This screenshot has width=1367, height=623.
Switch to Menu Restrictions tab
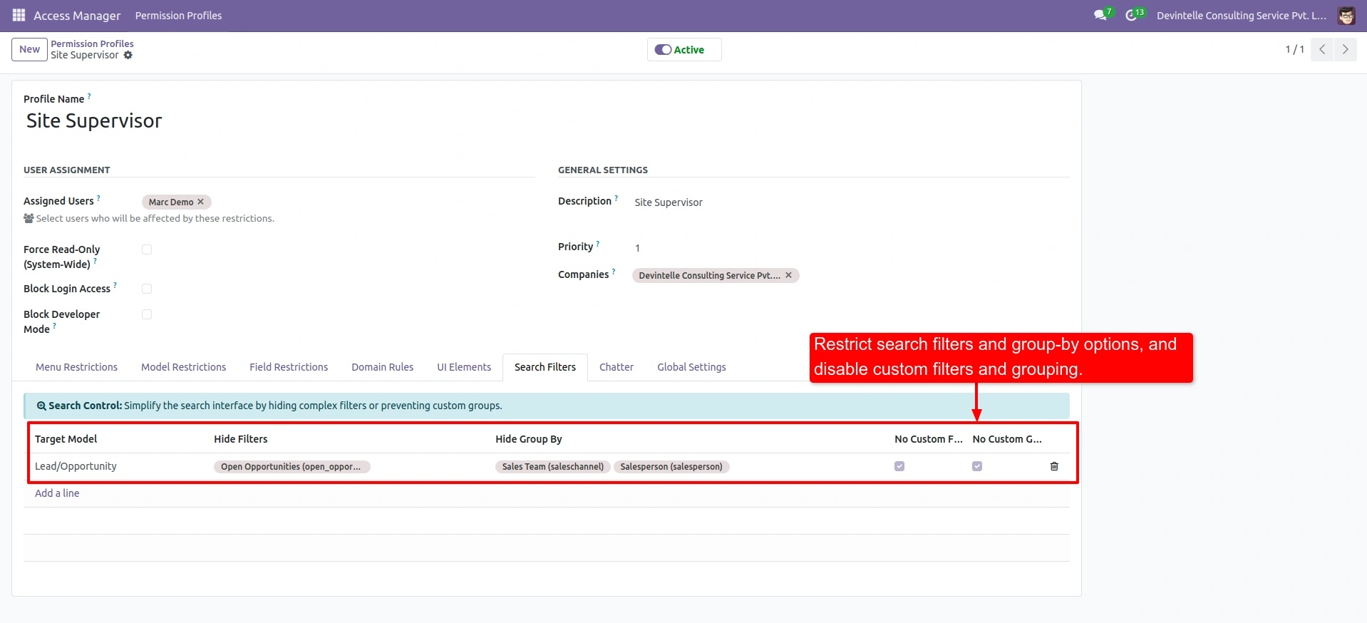[x=77, y=367]
